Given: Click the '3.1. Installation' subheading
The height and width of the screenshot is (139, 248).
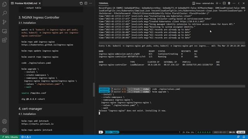Looking at the screenshot, I should (x=27, y=23).
